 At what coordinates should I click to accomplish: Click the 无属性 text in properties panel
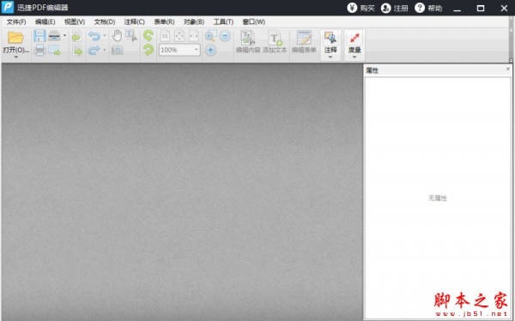click(438, 198)
